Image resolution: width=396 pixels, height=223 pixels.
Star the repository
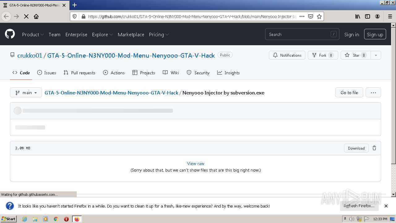click(356, 55)
